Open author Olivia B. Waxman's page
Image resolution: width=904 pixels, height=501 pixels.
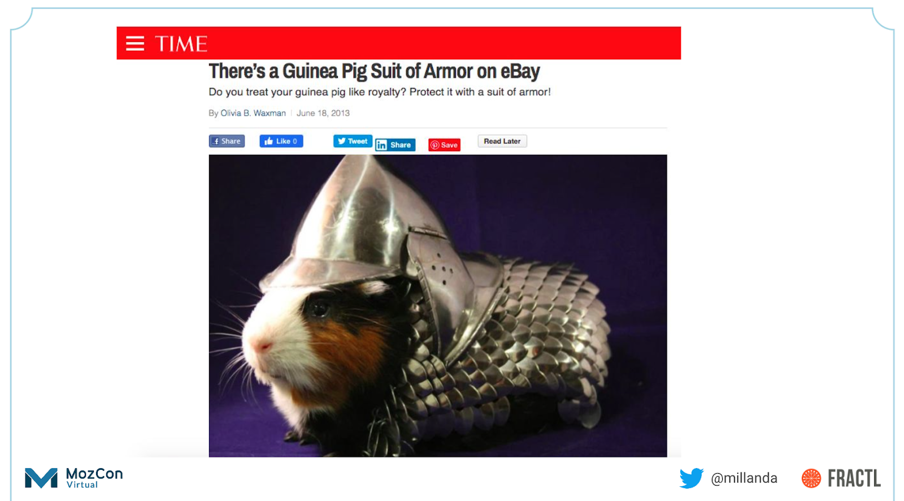pyautogui.click(x=253, y=113)
